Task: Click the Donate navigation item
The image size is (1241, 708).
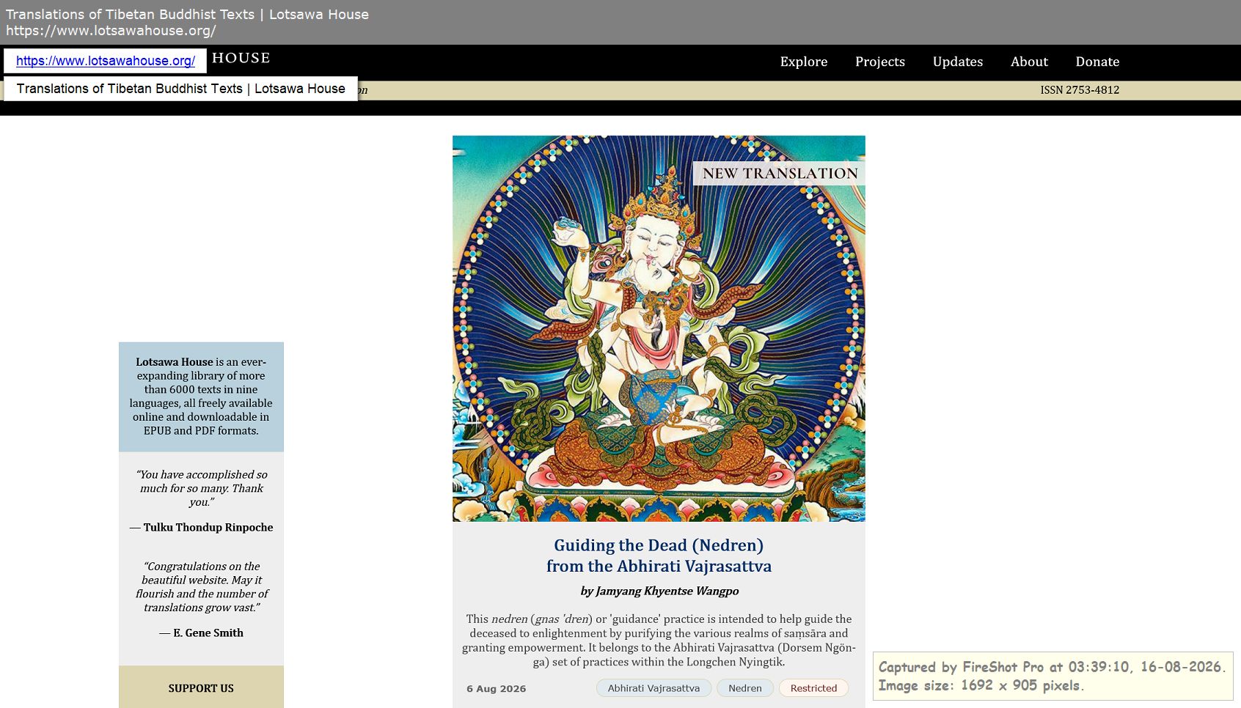Action: (1097, 62)
